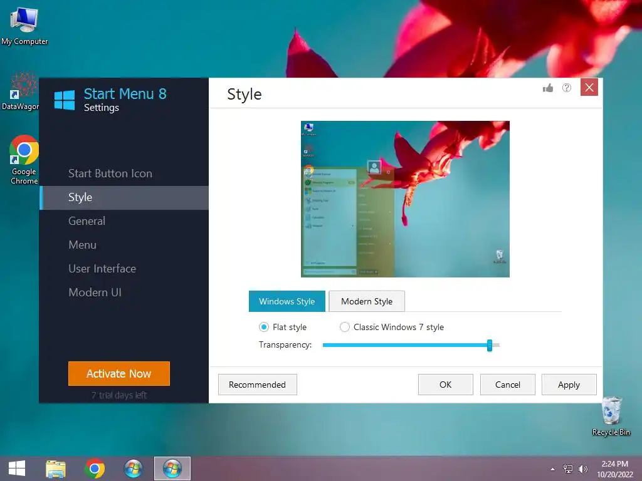Click the Activate Now button

click(x=119, y=373)
